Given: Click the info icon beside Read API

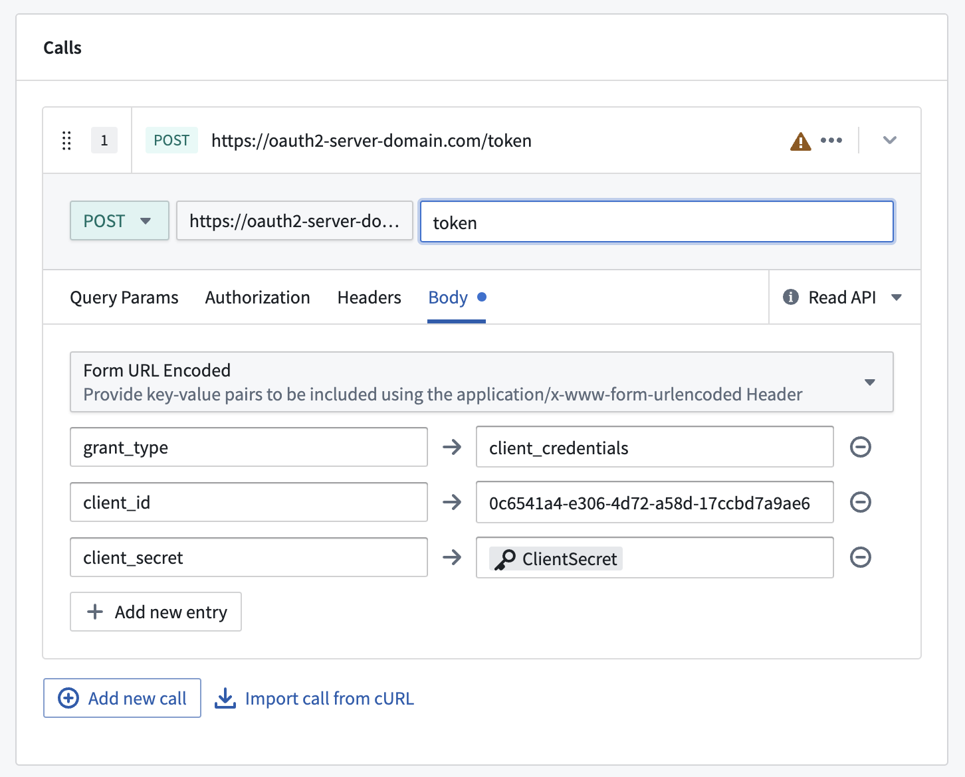Looking at the screenshot, I should [x=790, y=297].
